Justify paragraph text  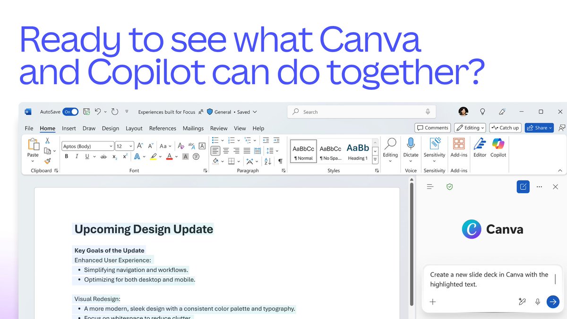click(247, 151)
